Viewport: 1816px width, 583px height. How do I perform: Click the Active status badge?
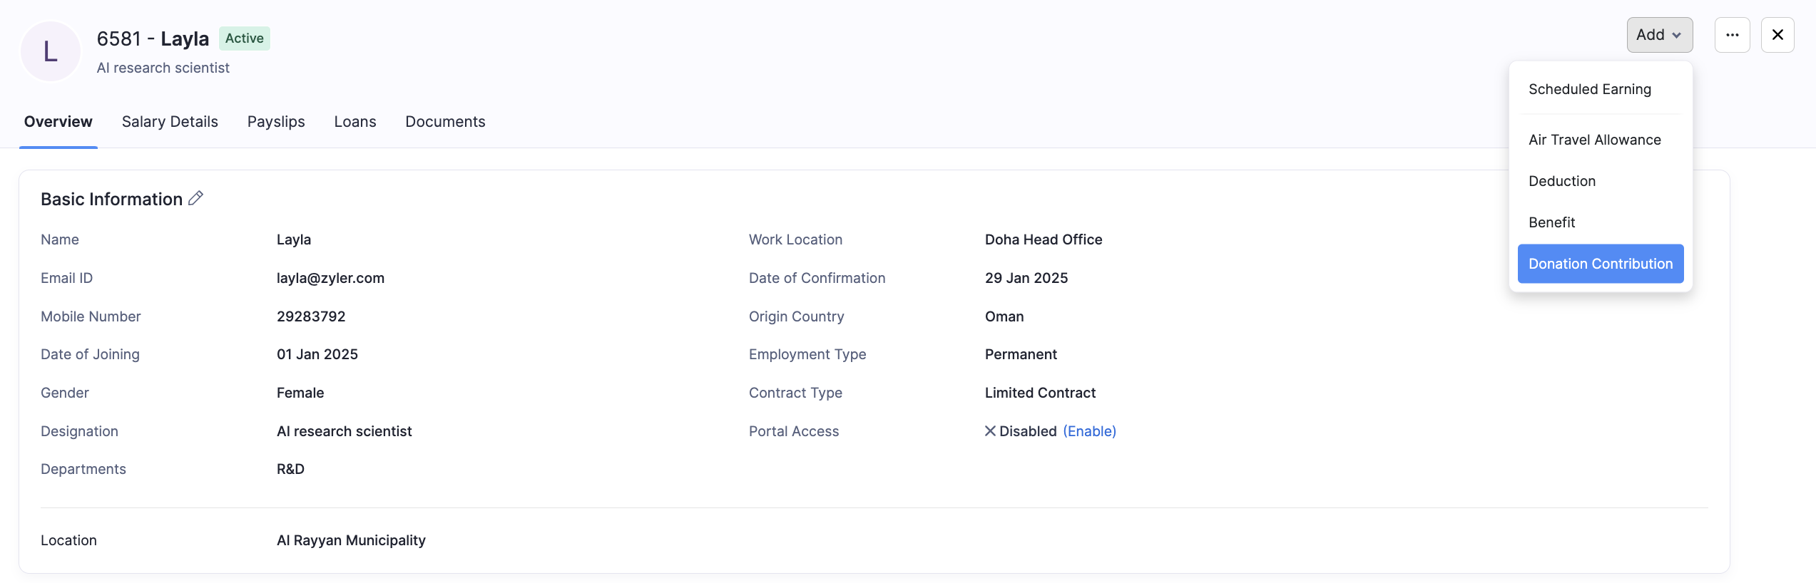[x=244, y=38]
